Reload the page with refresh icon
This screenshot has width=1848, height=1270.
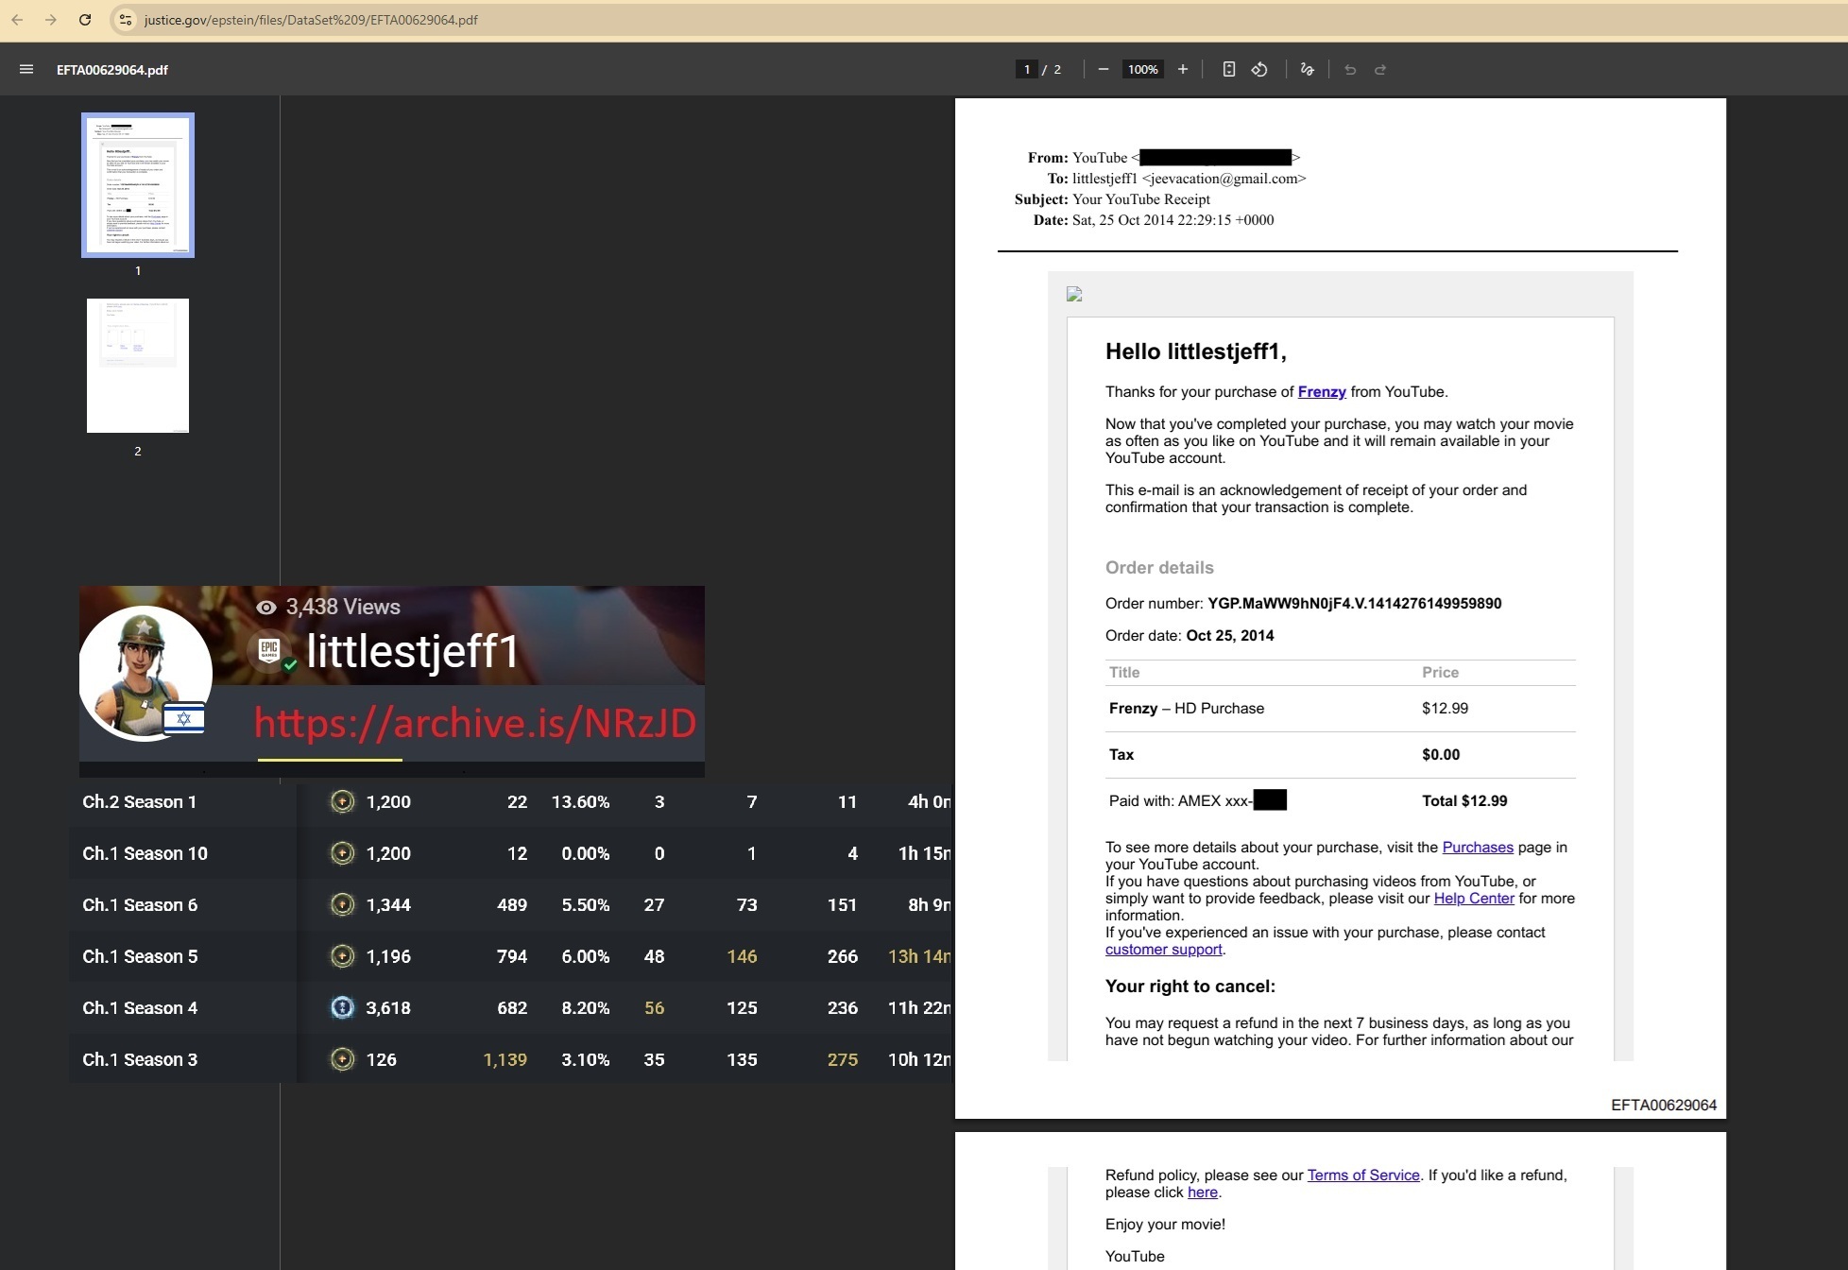[85, 20]
